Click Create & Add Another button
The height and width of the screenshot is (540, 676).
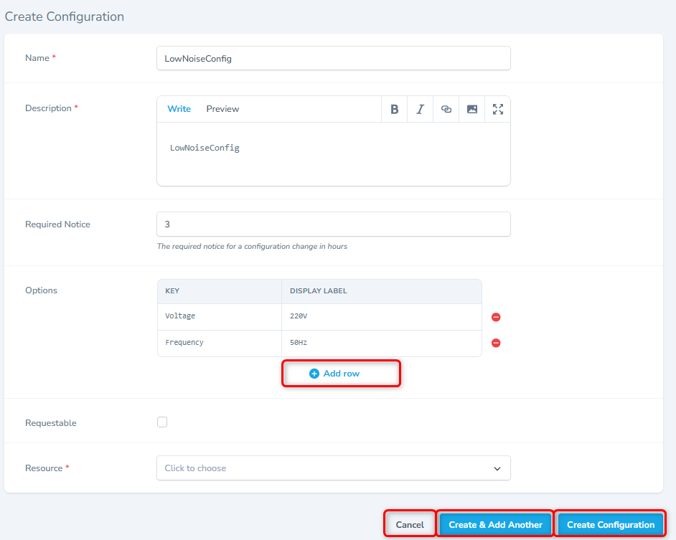(495, 524)
